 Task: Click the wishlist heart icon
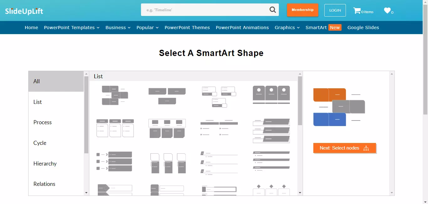[387, 11]
